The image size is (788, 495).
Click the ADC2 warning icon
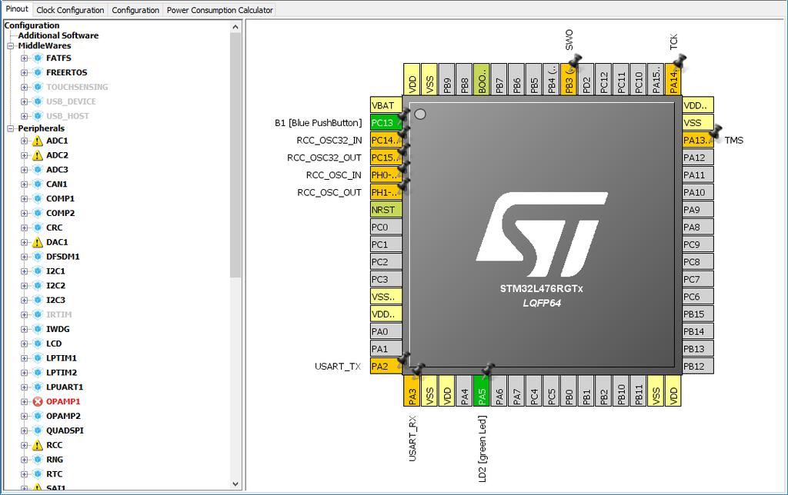coord(38,155)
